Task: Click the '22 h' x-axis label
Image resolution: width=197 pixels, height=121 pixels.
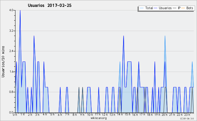Action: 180,115
